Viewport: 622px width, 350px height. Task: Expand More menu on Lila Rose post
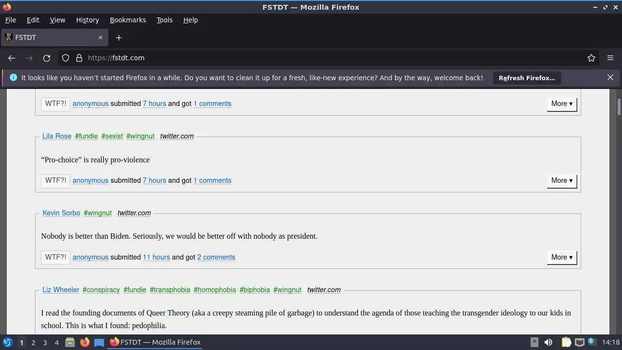point(562,180)
